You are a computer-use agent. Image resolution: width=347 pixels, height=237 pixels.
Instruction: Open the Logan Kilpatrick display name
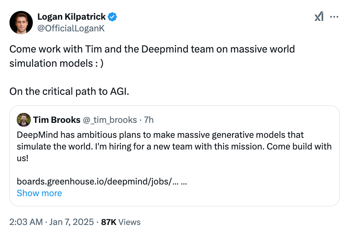[x=71, y=17]
